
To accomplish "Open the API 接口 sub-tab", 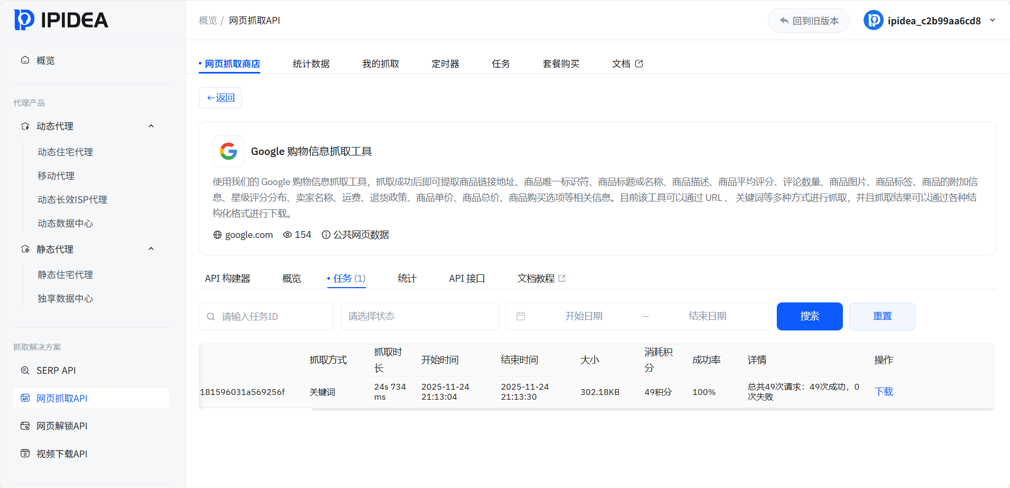I will pos(467,278).
